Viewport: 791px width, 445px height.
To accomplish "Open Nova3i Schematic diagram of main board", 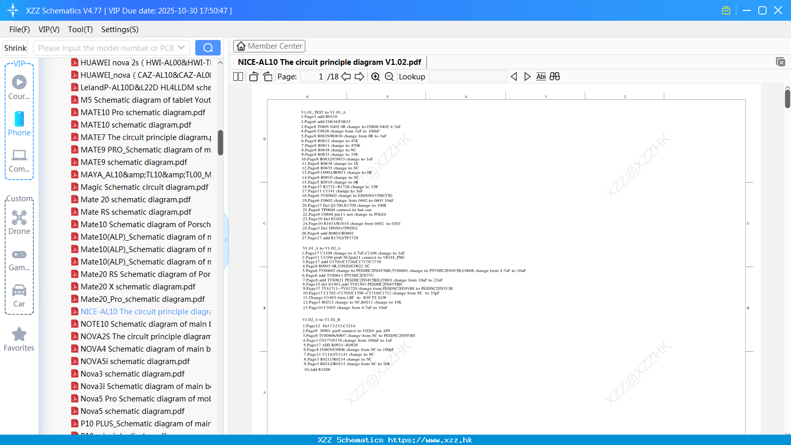I will pos(145,386).
